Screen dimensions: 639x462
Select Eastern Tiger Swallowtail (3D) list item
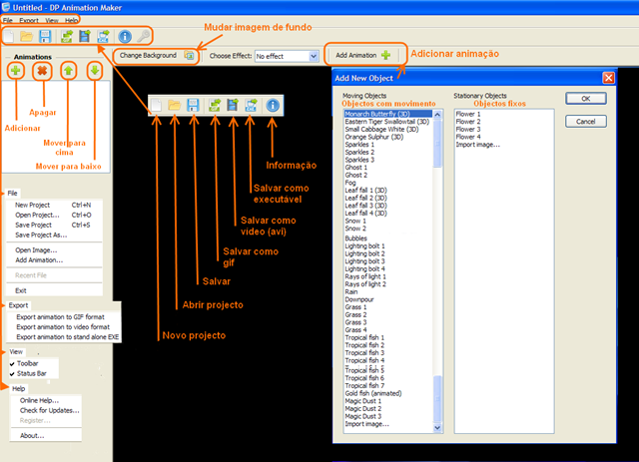tap(388, 122)
